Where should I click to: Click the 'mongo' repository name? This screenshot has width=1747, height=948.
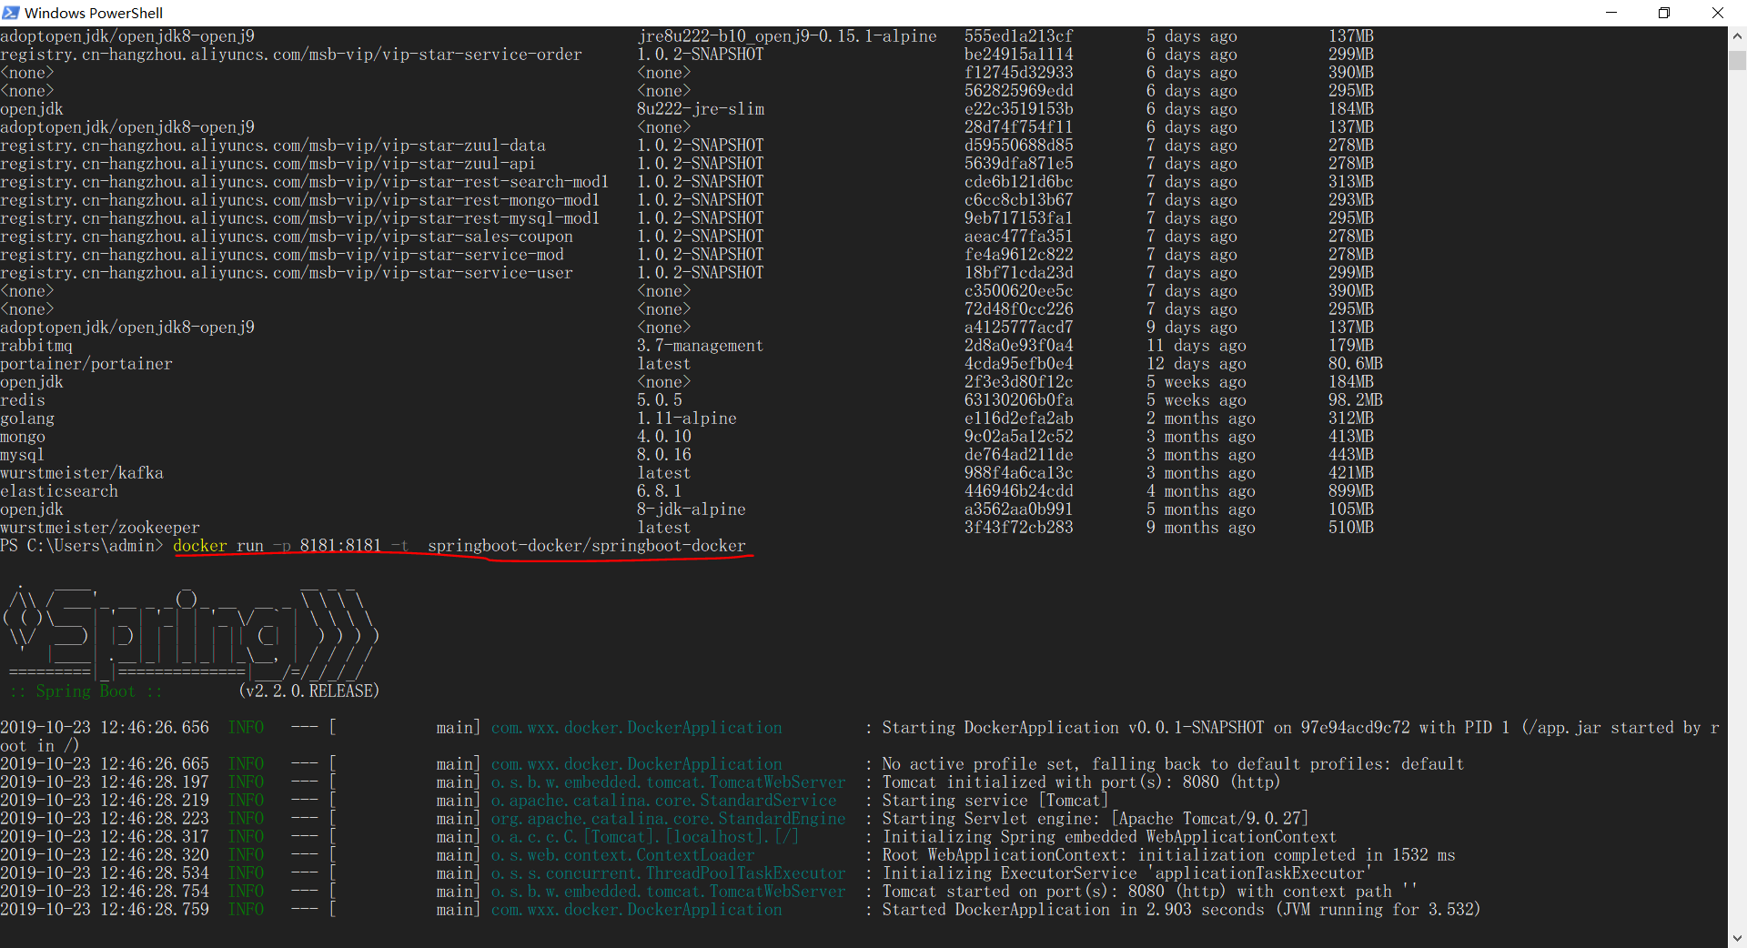tap(23, 437)
